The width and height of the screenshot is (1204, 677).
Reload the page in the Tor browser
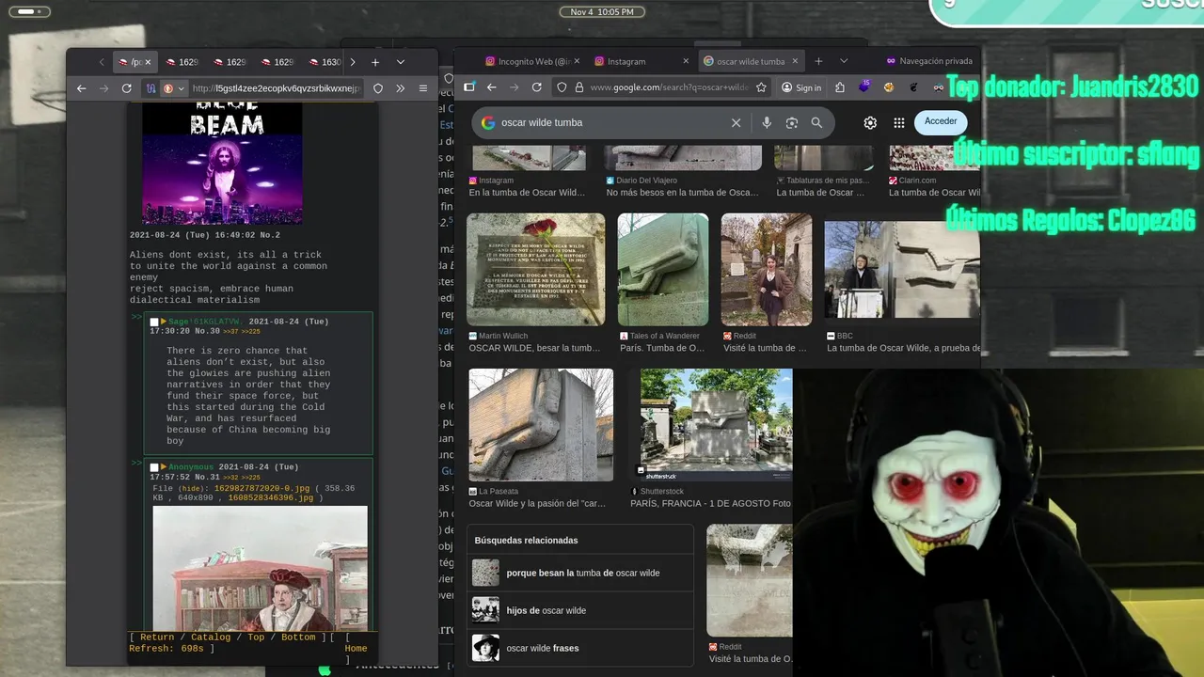point(127,88)
